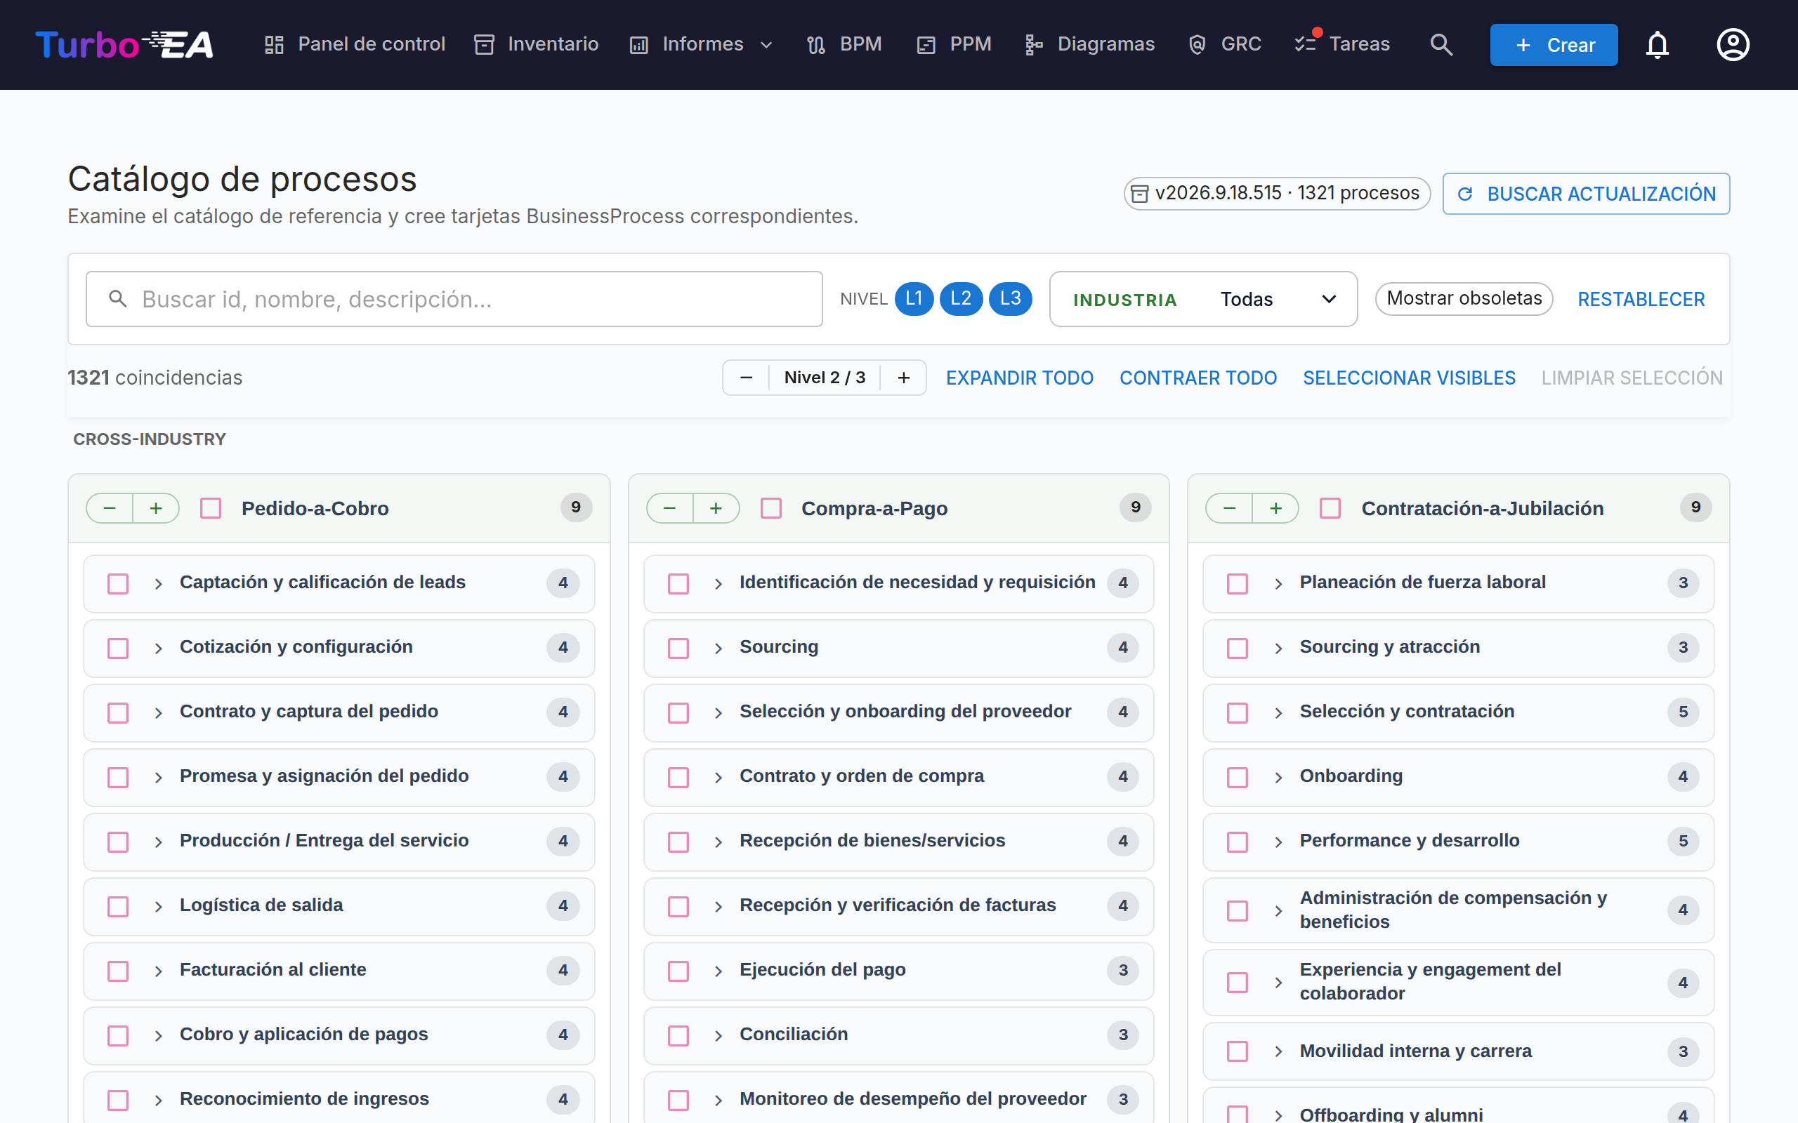
Task: Expand Compra-a-Pago with its plus icon
Action: pyautogui.click(x=716, y=508)
